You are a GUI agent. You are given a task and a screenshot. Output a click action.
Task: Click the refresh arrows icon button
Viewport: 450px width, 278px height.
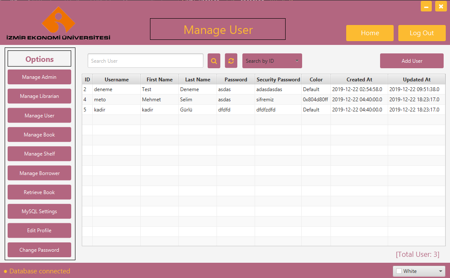pyautogui.click(x=231, y=61)
